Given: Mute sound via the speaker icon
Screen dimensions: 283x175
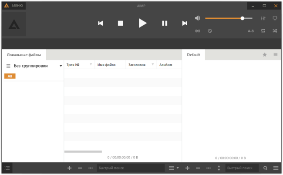Looking at the screenshot, I should point(198,18).
